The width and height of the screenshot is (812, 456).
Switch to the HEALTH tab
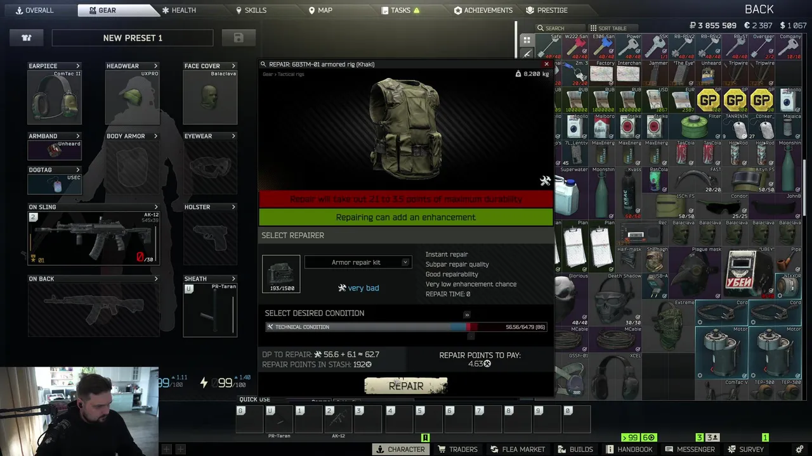[179, 10]
